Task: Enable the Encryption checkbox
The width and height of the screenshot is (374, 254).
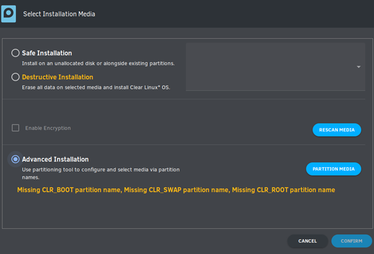Action: point(15,128)
